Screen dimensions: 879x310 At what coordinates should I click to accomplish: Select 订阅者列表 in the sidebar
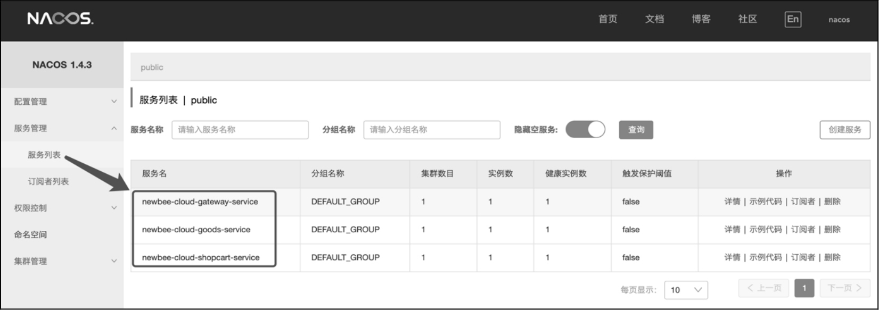point(48,181)
